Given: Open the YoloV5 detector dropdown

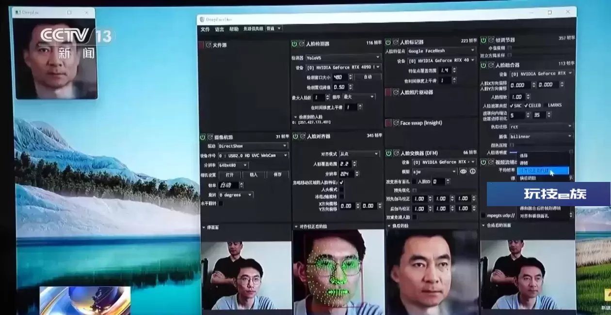Looking at the screenshot, I should pyautogui.click(x=342, y=57).
